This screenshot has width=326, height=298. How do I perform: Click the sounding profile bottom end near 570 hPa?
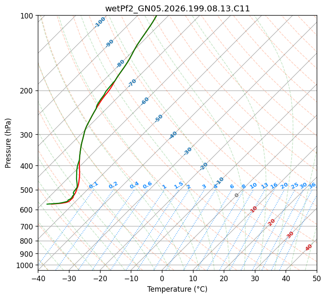coord(48,204)
